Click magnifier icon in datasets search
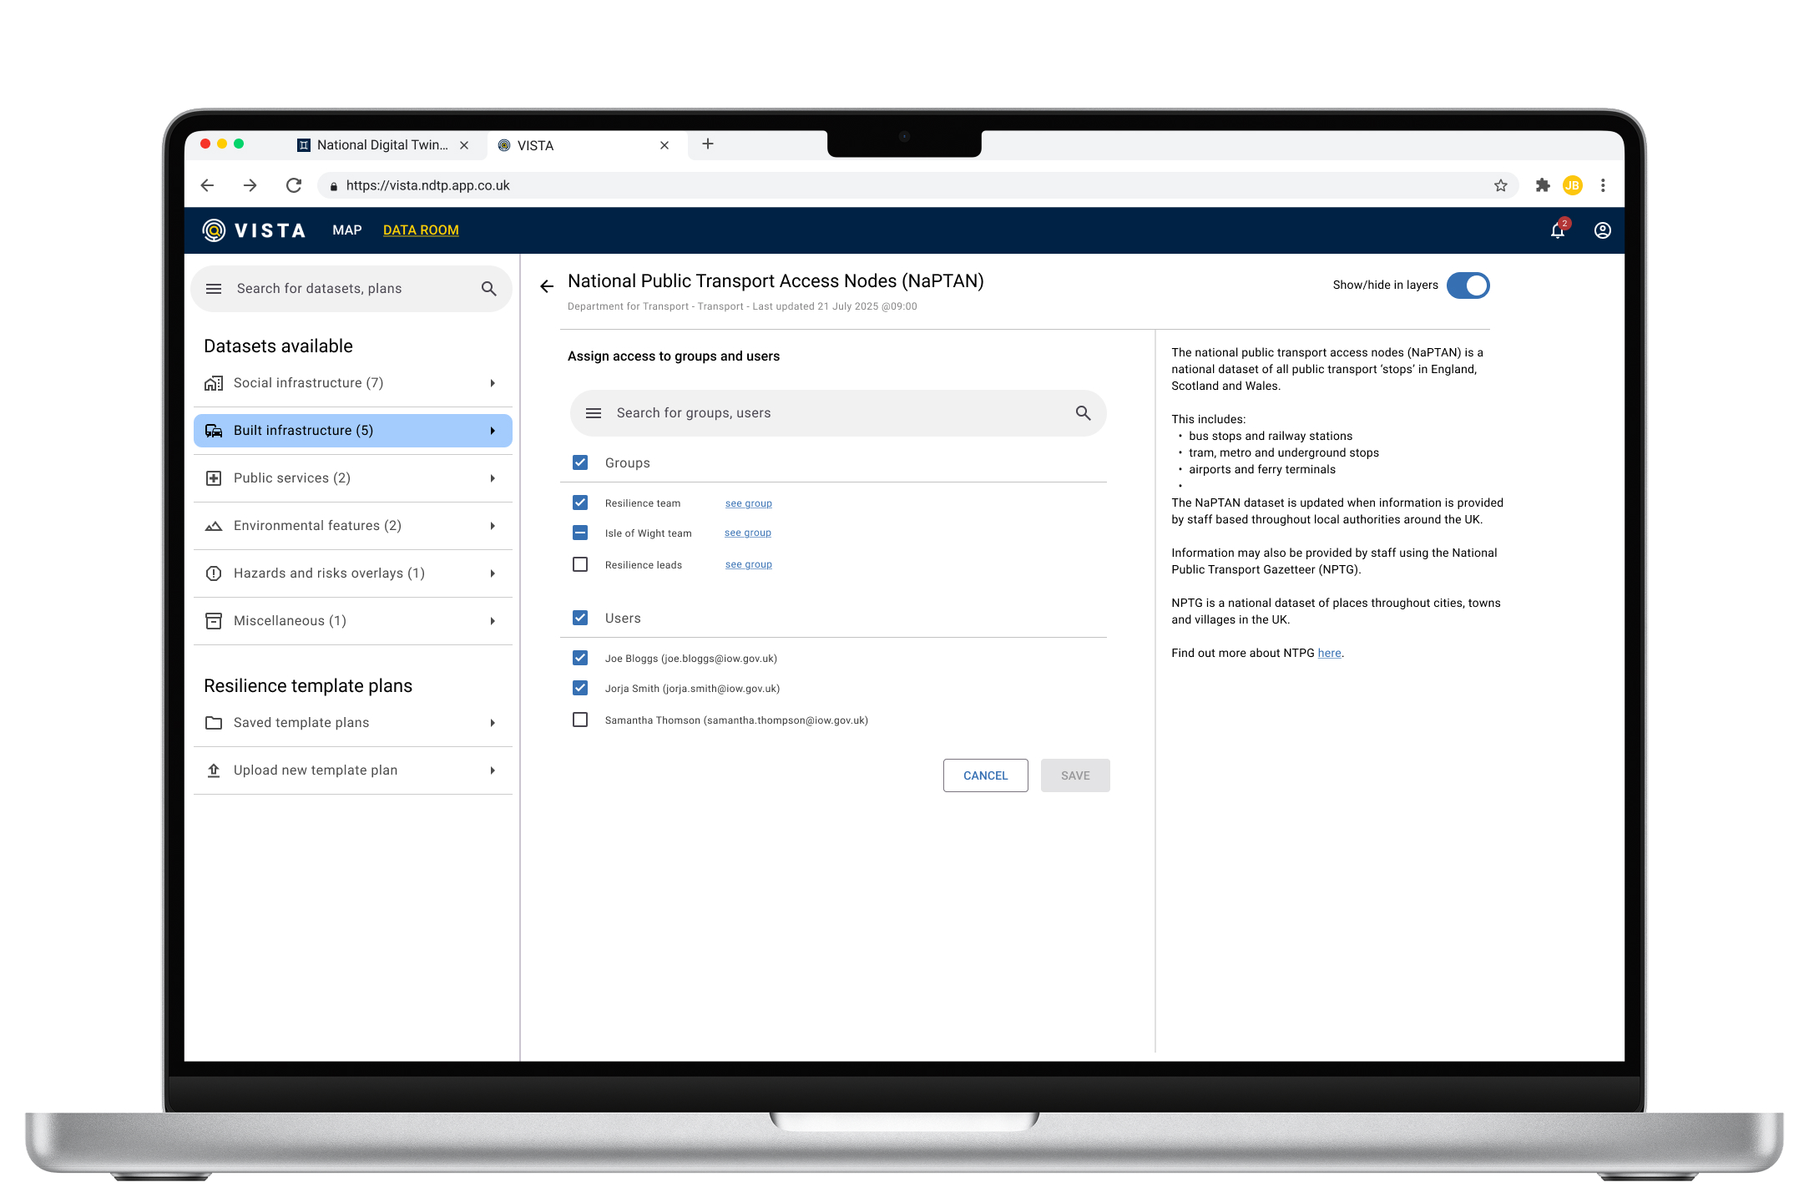This screenshot has height=1192, width=1809. (x=489, y=289)
